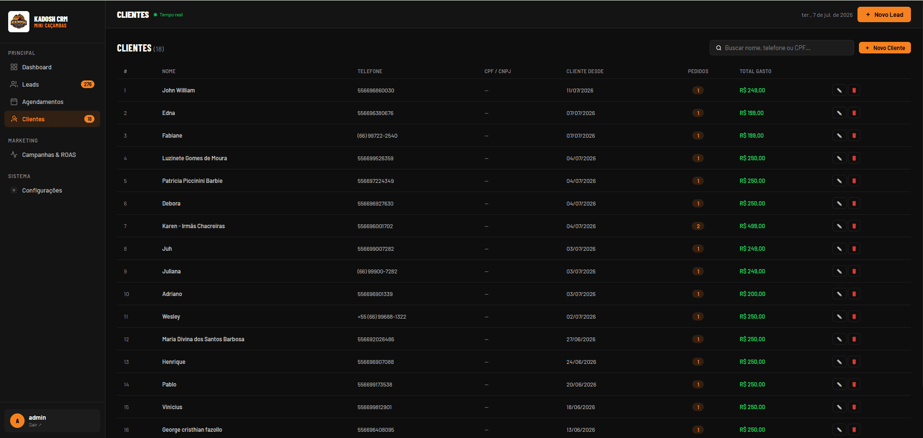Remove client Juliana using trash icon
This screenshot has width=923, height=438.
pyautogui.click(x=854, y=271)
